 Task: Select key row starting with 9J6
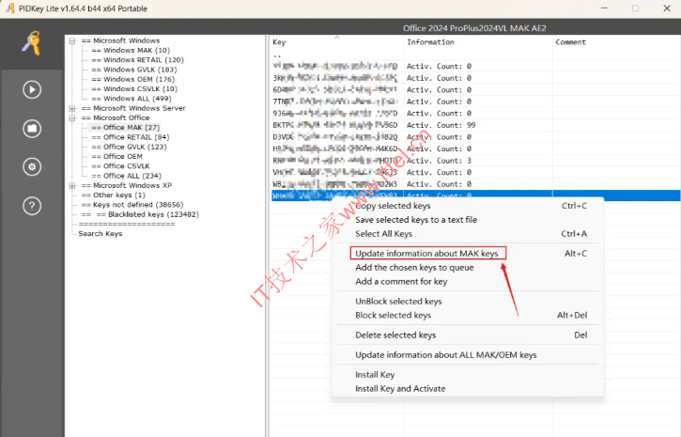tap(475, 114)
